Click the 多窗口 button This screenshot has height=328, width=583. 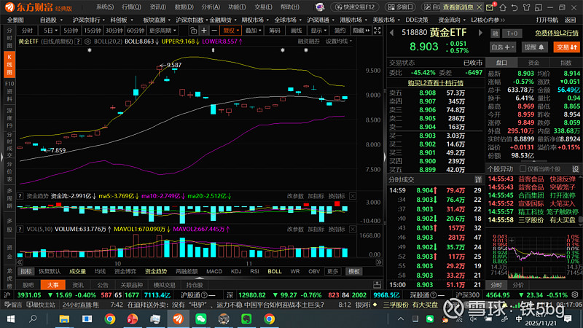[x=400, y=7]
